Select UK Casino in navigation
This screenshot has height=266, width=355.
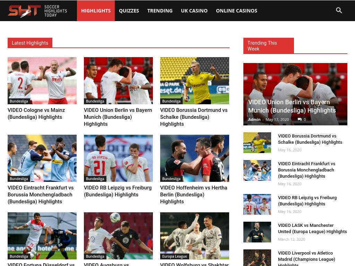click(194, 11)
